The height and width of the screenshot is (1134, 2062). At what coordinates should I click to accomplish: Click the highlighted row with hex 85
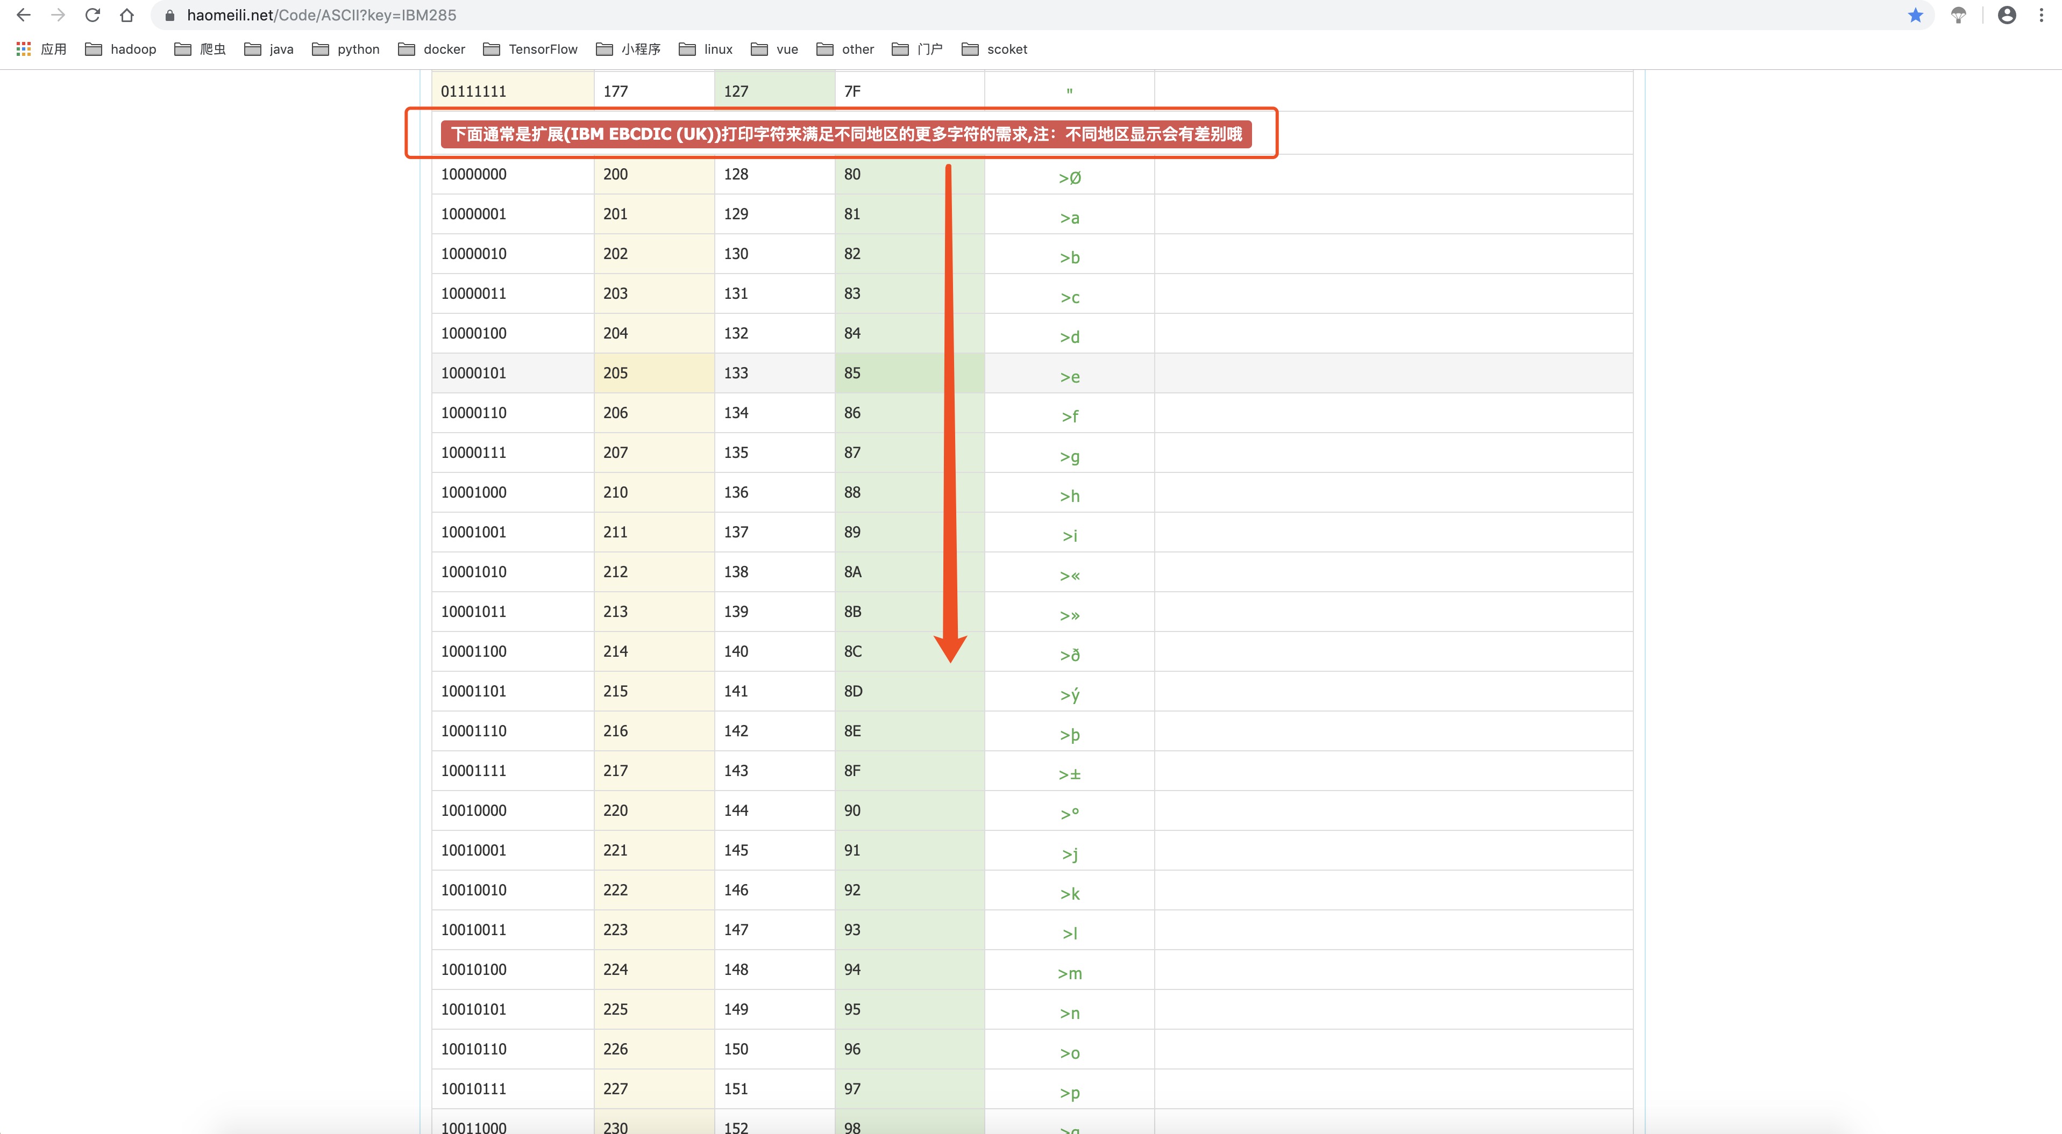point(852,372)
